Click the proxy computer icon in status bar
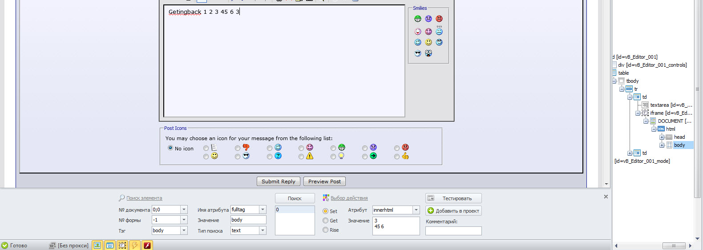The width and height of the screenshot is (703, 250). pos(53,245)
